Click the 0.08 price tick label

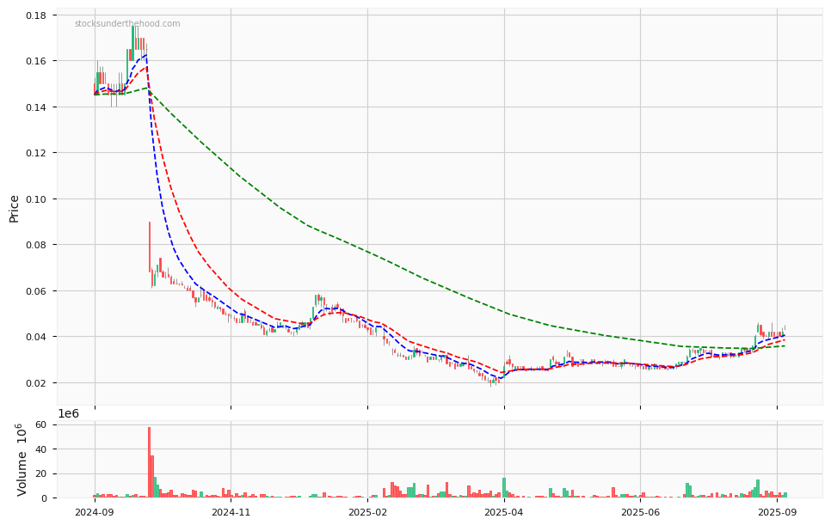click(35, 245)
